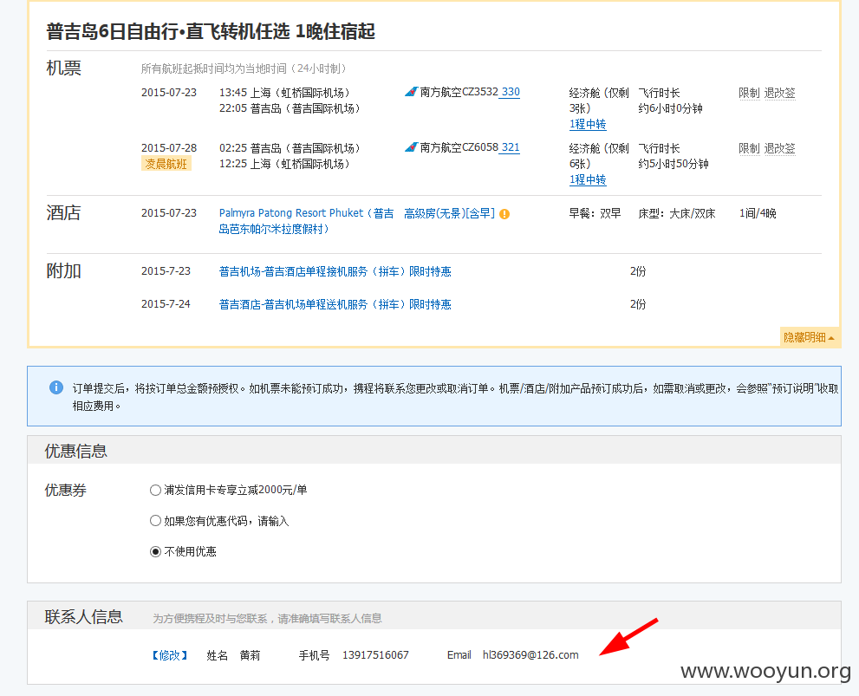
Task: Open 1程中转 link for the 07-28 flight
Action: [588, 179]
